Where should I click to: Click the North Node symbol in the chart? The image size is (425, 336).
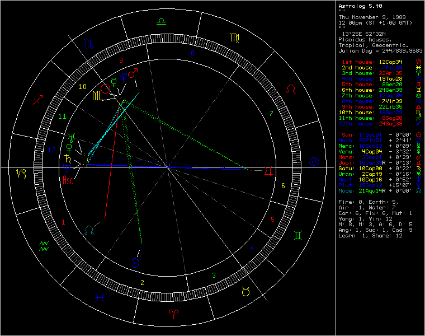89,230
